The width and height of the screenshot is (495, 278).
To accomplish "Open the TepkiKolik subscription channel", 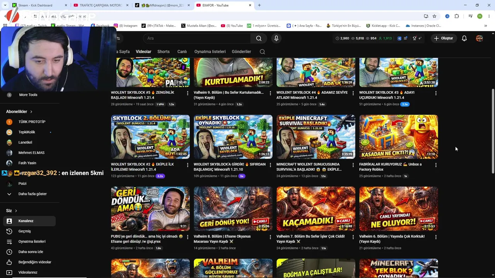I will pos(27,132).
